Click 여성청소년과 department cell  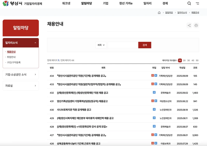coord(166,101)
